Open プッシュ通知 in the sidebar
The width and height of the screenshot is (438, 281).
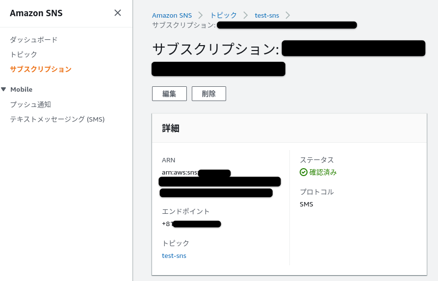coord(30,104)
